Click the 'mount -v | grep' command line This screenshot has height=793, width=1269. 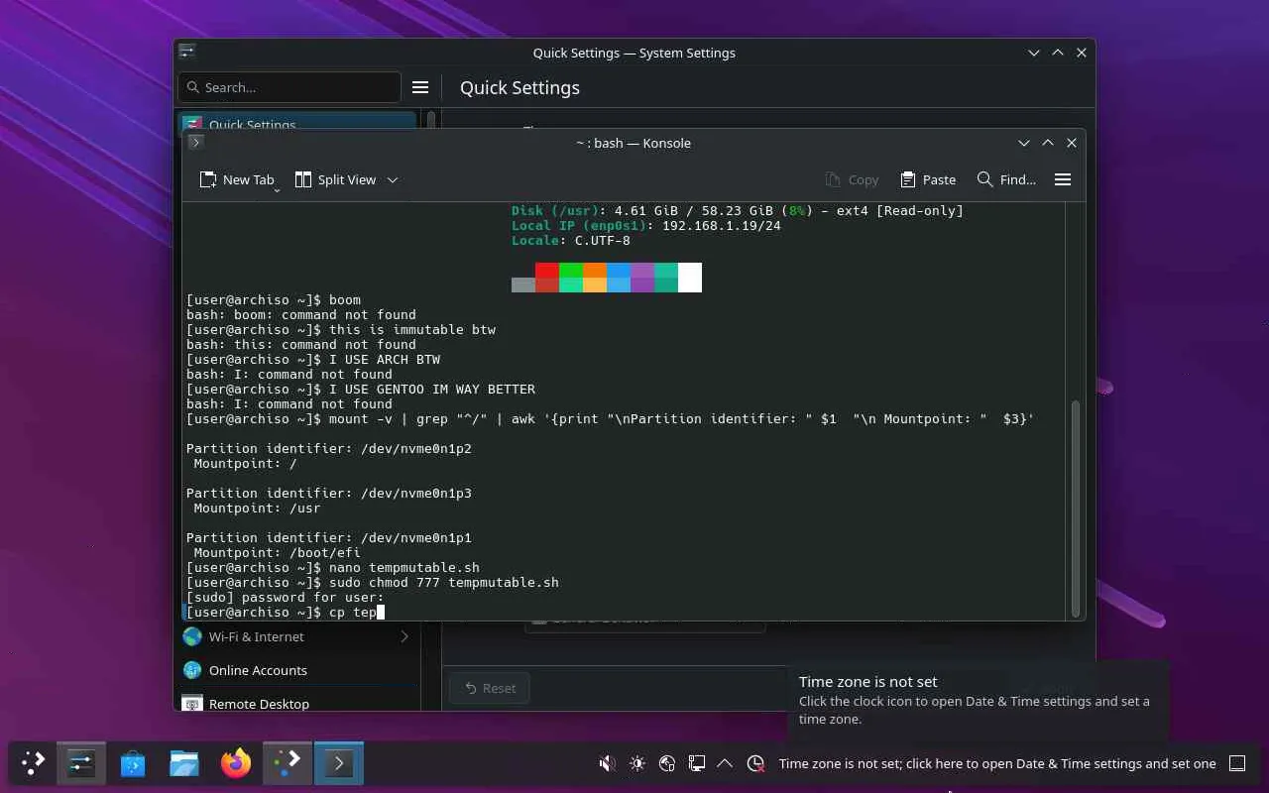[x=611, y=418]
